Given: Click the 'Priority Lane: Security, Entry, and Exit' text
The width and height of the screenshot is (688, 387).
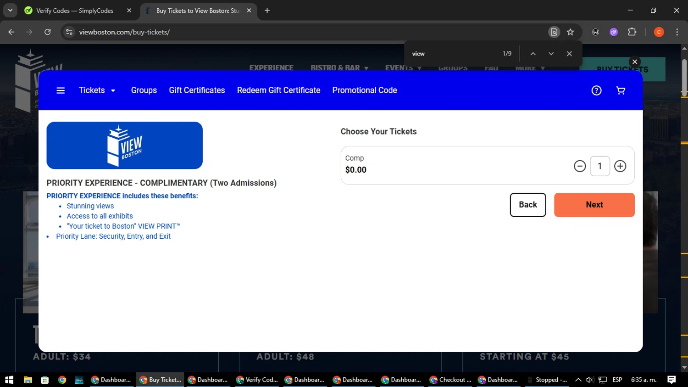Looking at the screenshot, I should pyautogui.click(x=113, y=236).
